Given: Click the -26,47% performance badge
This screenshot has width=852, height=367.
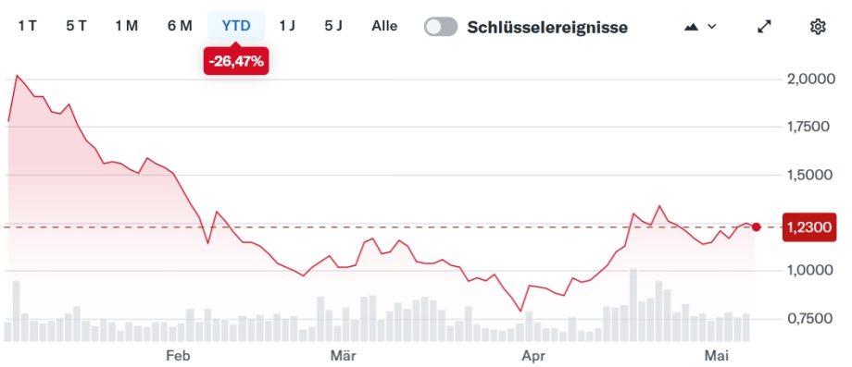Looking at the screenshot, I should [236, 61].
